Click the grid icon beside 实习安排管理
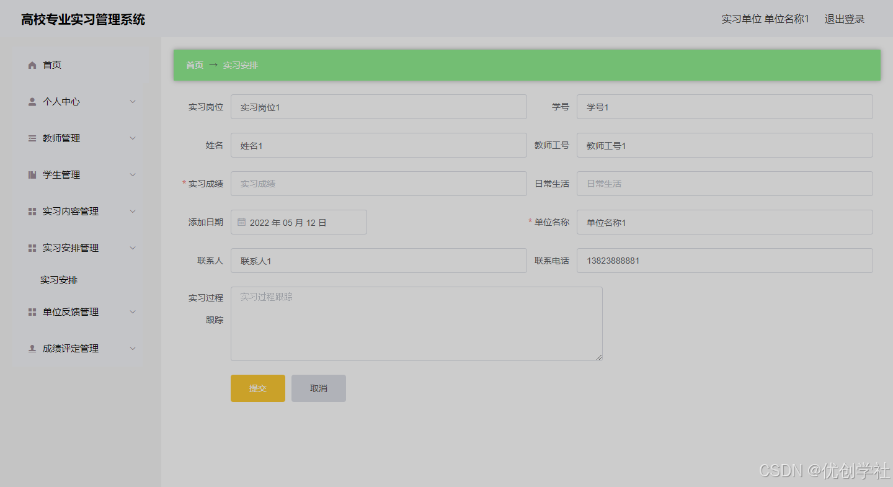Image resolution: width=893 pixels, height=487 pixels. (x=32, y=248)
